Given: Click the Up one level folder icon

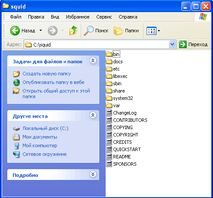Looking at the screenshot, I should coord(73,31).
